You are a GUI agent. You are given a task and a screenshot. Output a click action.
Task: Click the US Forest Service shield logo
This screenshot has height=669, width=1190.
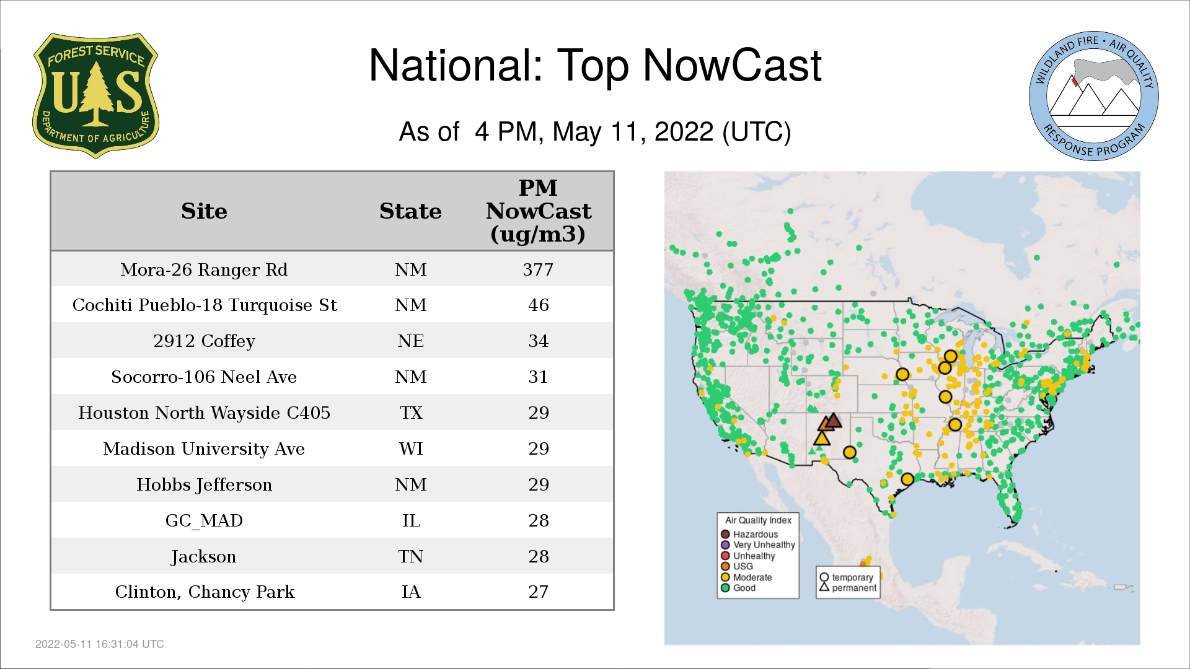[95, 96]
